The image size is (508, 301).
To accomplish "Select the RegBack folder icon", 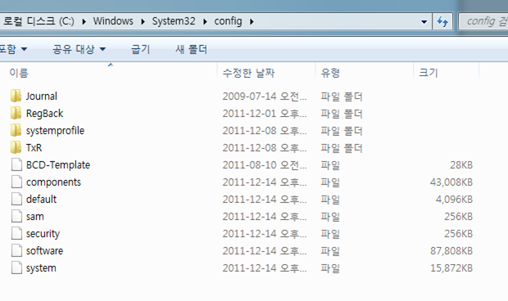I will click(16, 113).
